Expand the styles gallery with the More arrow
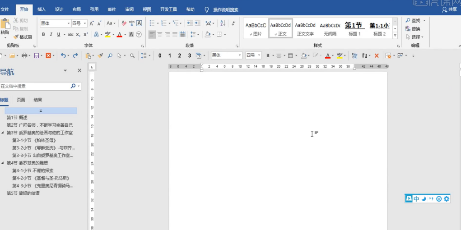 [395, 35]
